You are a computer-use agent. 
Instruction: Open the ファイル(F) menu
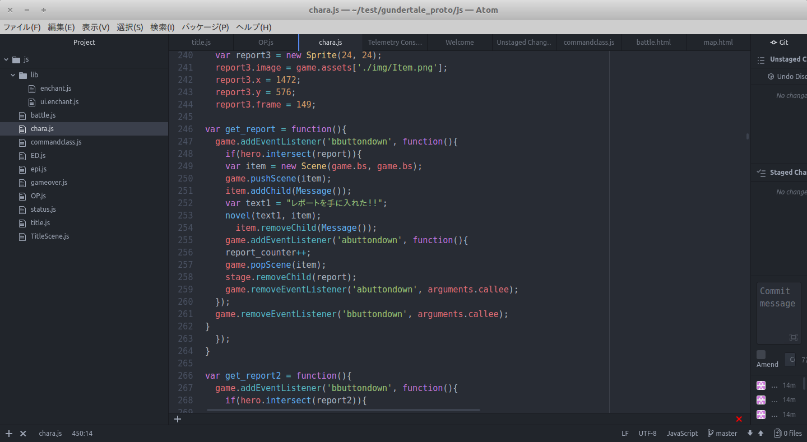click(22, 27)
